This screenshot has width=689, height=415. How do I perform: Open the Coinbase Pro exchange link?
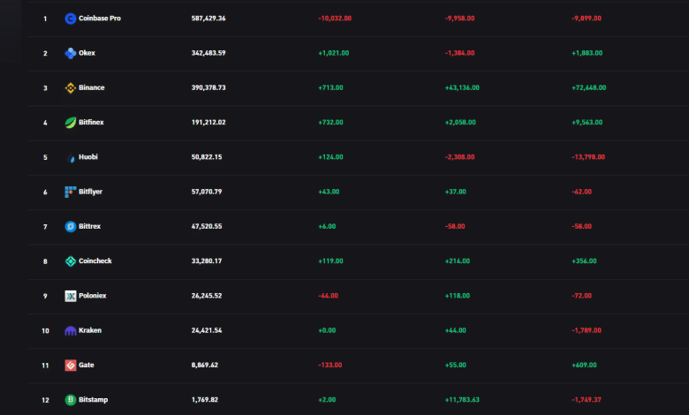click(x=100, y=19)
